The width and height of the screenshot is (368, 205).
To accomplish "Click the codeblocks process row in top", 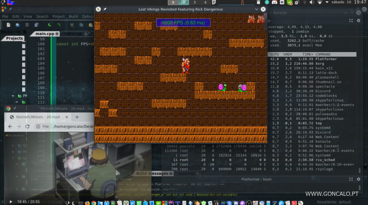I will tap(312, 96).
